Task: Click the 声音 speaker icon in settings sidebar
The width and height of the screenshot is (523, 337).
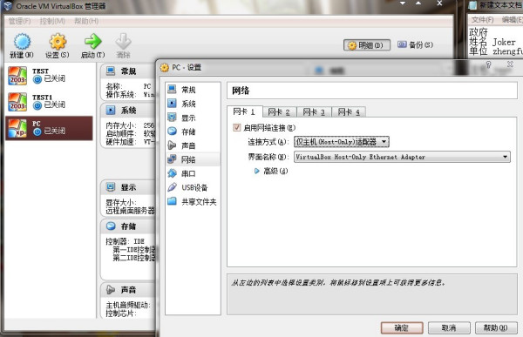Action: (172, 145)
